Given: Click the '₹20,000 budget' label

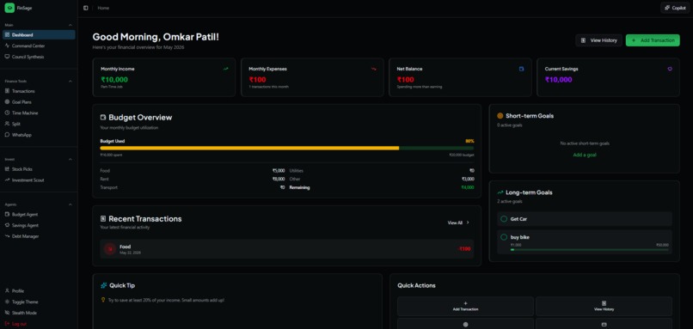Looking at the screenshot, I should tap(462, 155).
